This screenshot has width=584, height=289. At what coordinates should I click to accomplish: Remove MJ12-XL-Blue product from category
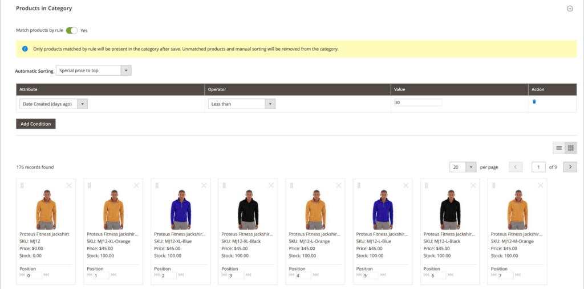pos(204,185)
